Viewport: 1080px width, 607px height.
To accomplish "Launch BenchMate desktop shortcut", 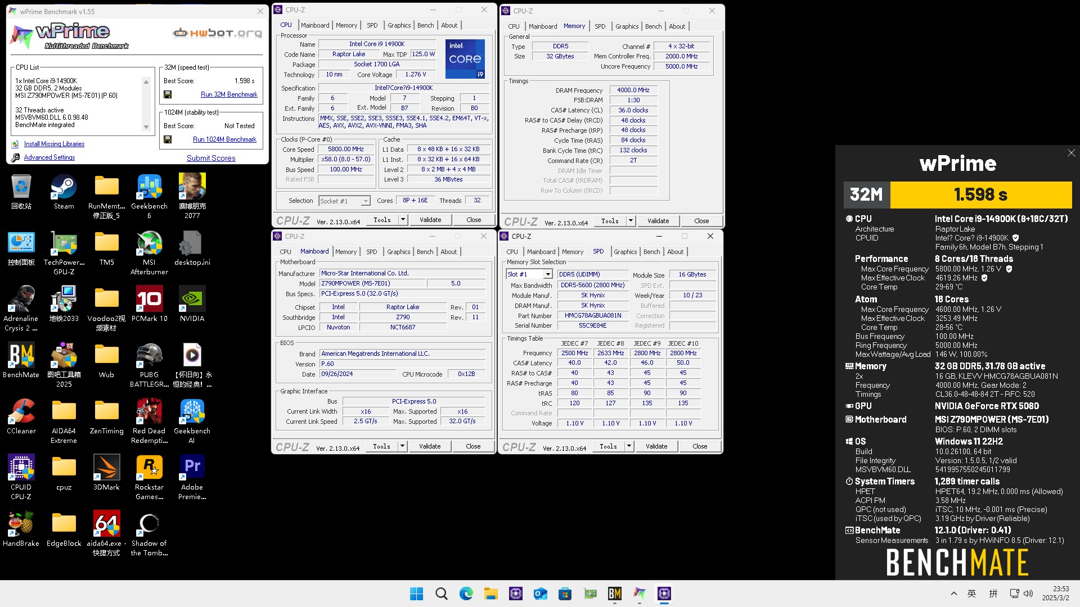I will tap(21, 360).
